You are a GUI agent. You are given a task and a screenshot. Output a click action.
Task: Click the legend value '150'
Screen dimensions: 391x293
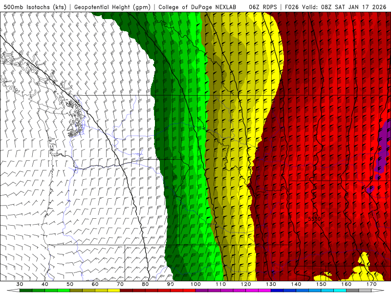click(x=321, y=284)
